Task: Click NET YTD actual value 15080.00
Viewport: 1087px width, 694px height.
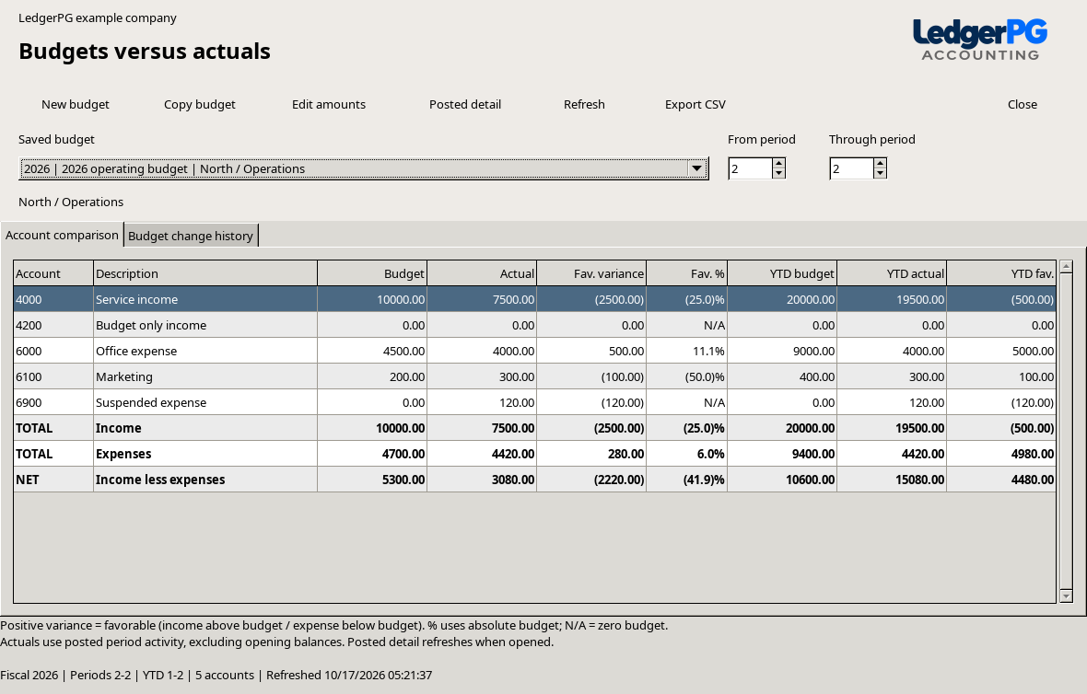Action: point(892,479)
